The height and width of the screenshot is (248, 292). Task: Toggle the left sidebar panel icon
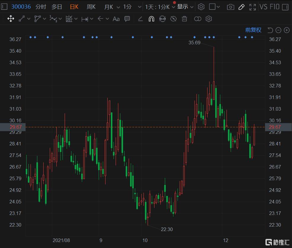coord(4,7)
